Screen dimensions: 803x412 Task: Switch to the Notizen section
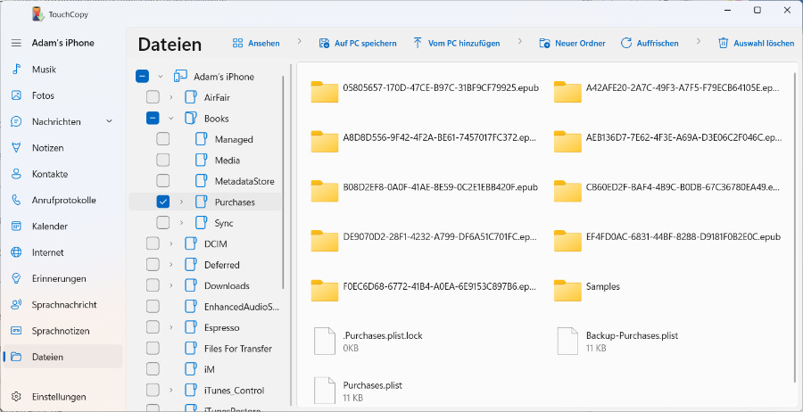coord(47,148)
